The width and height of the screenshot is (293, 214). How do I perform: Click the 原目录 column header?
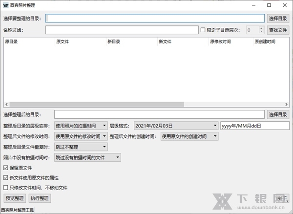click(29, 42)
